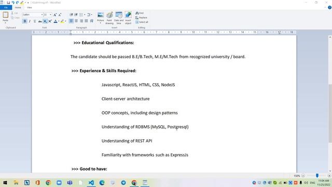Customize the Quick Access Toolbar dropdown
Viewport: 332px width, 187px height.
[28, 3]
